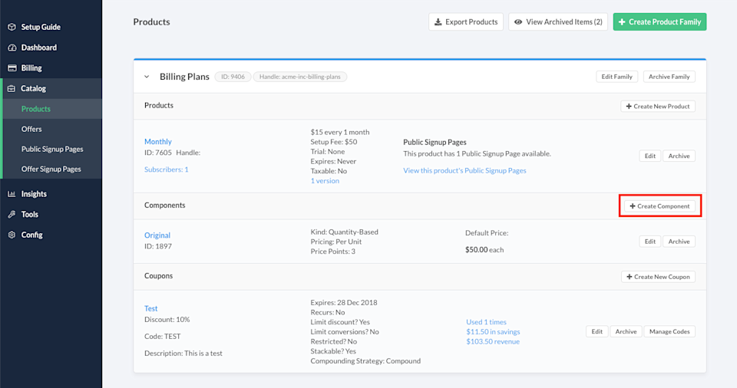Click the Catalog bag icon
Screen dimensions: 737x388
(12, 89)
